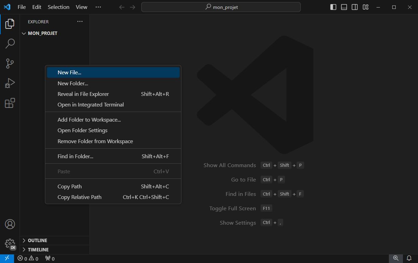
Task: Open the Extensions view
Action: coord(10,103)
